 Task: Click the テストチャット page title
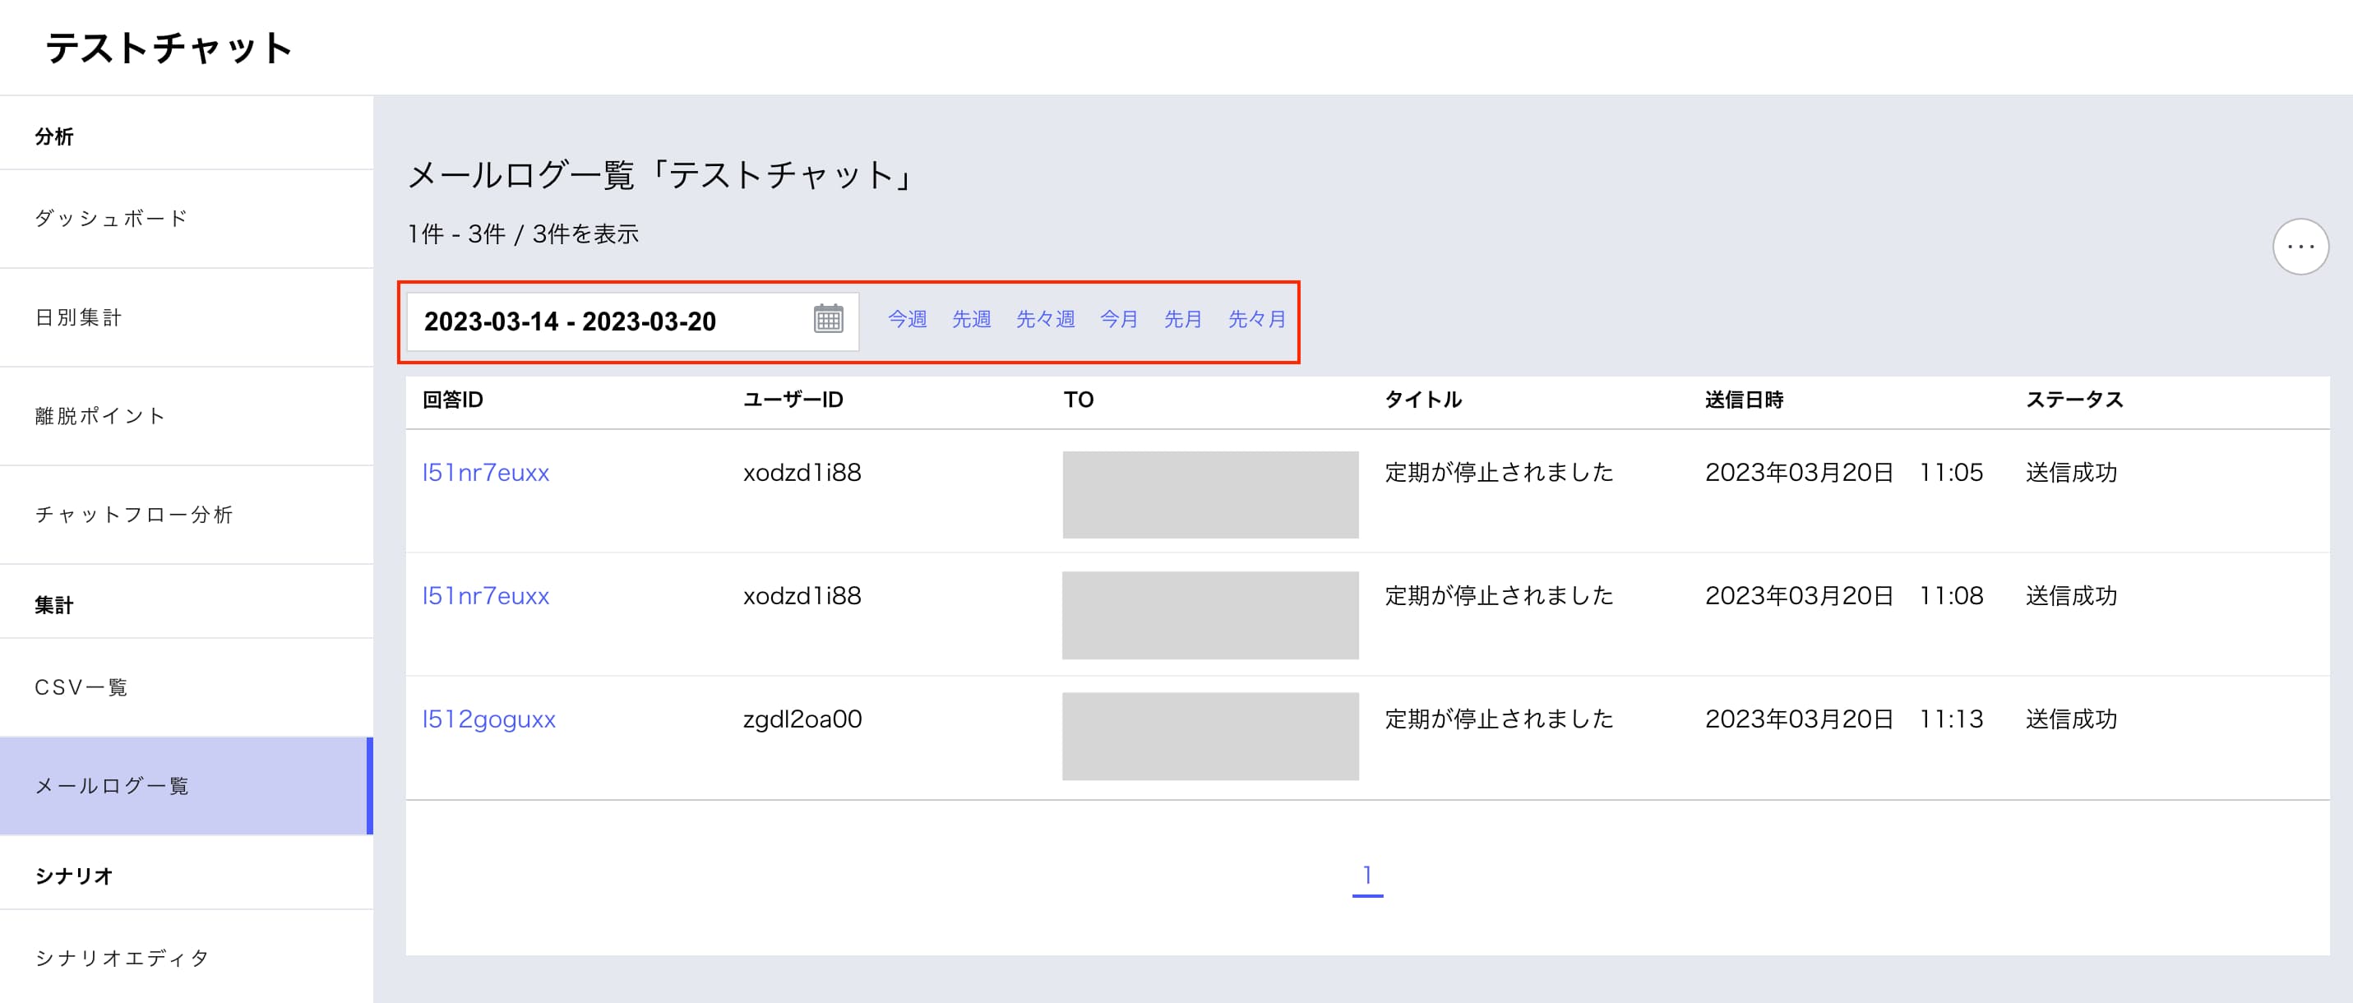coord(169,48)
